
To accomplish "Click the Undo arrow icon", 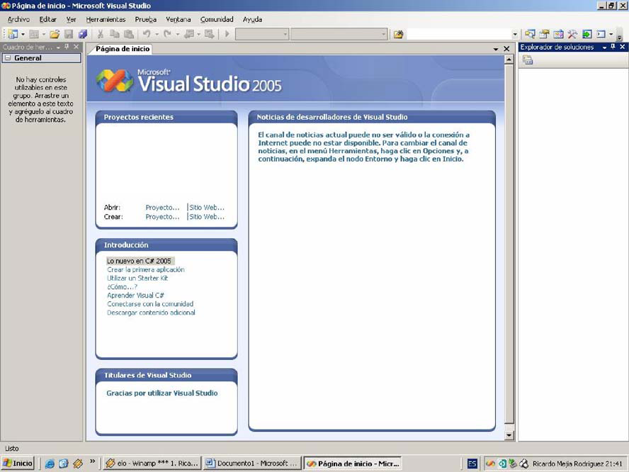I will [147, 35].
